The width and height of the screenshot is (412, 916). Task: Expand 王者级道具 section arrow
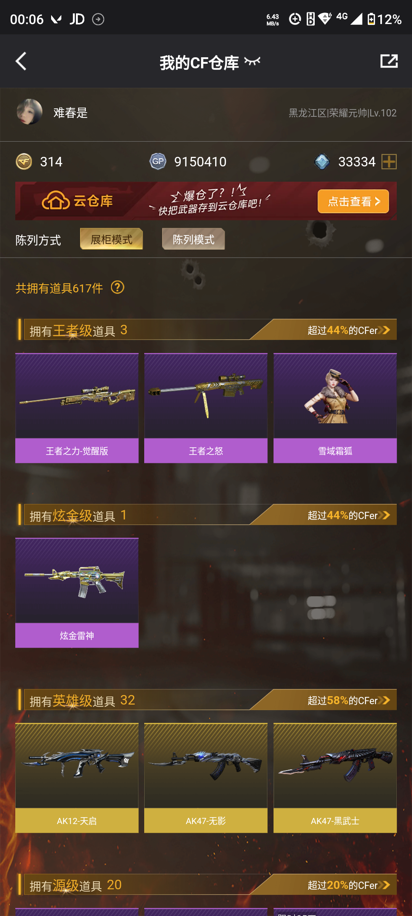click(385, 330)
